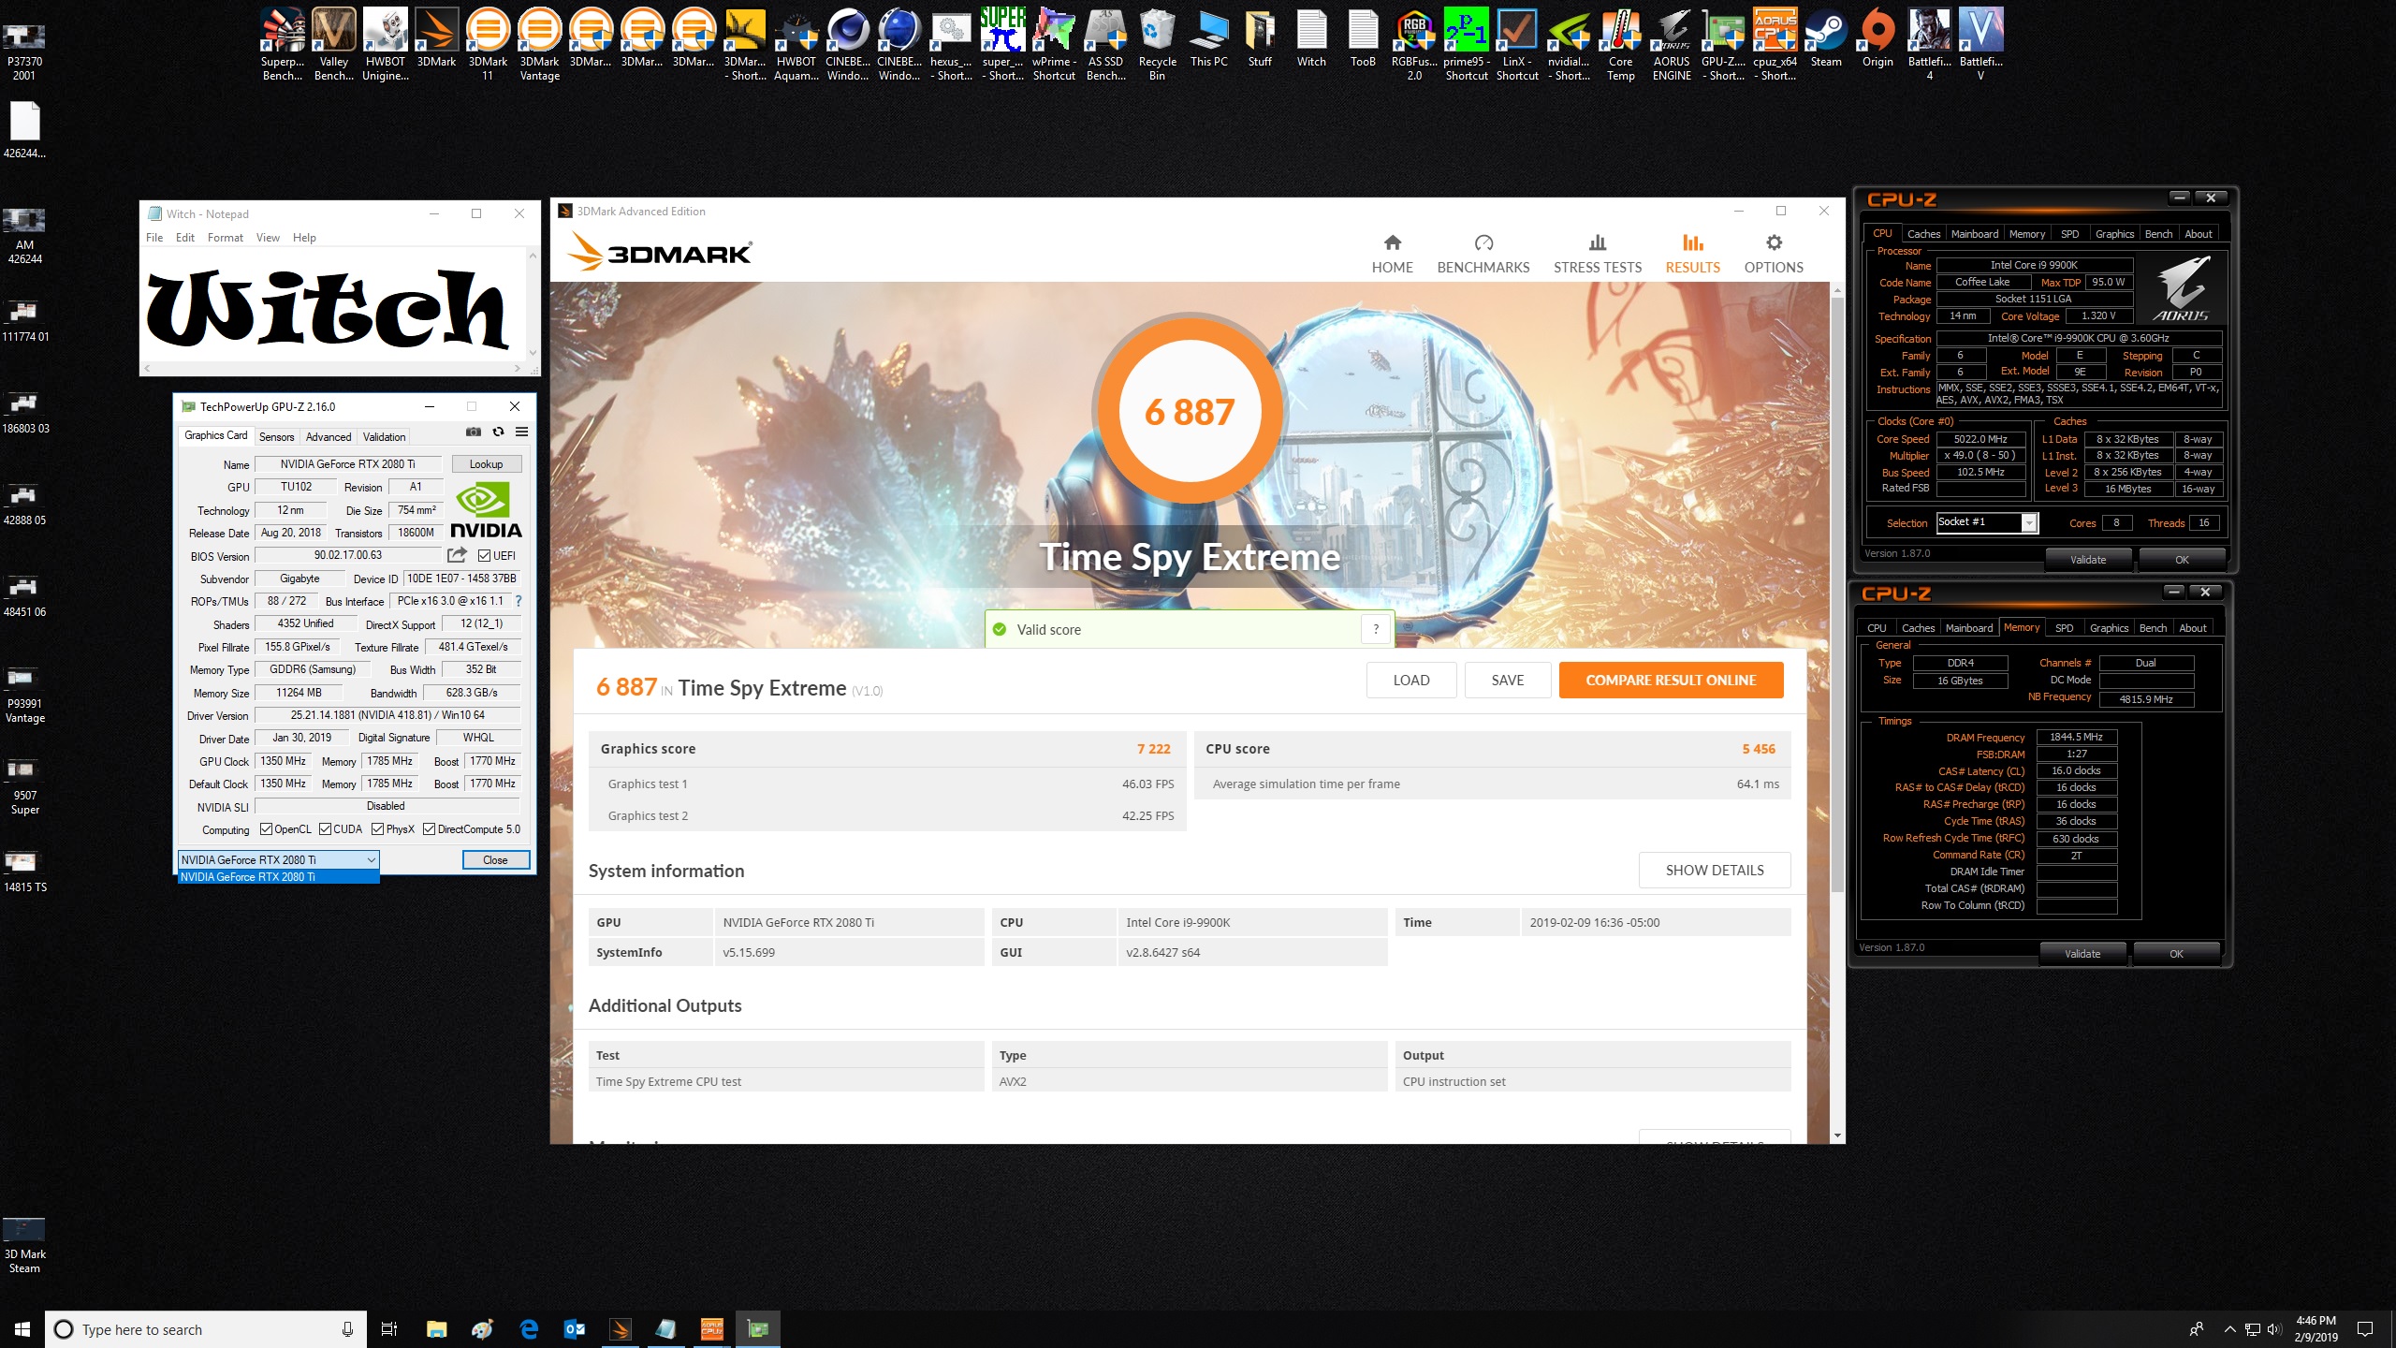This screenshot has height=1348, width=2396.
Task: Open the AS SSD Benchmark shortcut
Action: 1105,44
